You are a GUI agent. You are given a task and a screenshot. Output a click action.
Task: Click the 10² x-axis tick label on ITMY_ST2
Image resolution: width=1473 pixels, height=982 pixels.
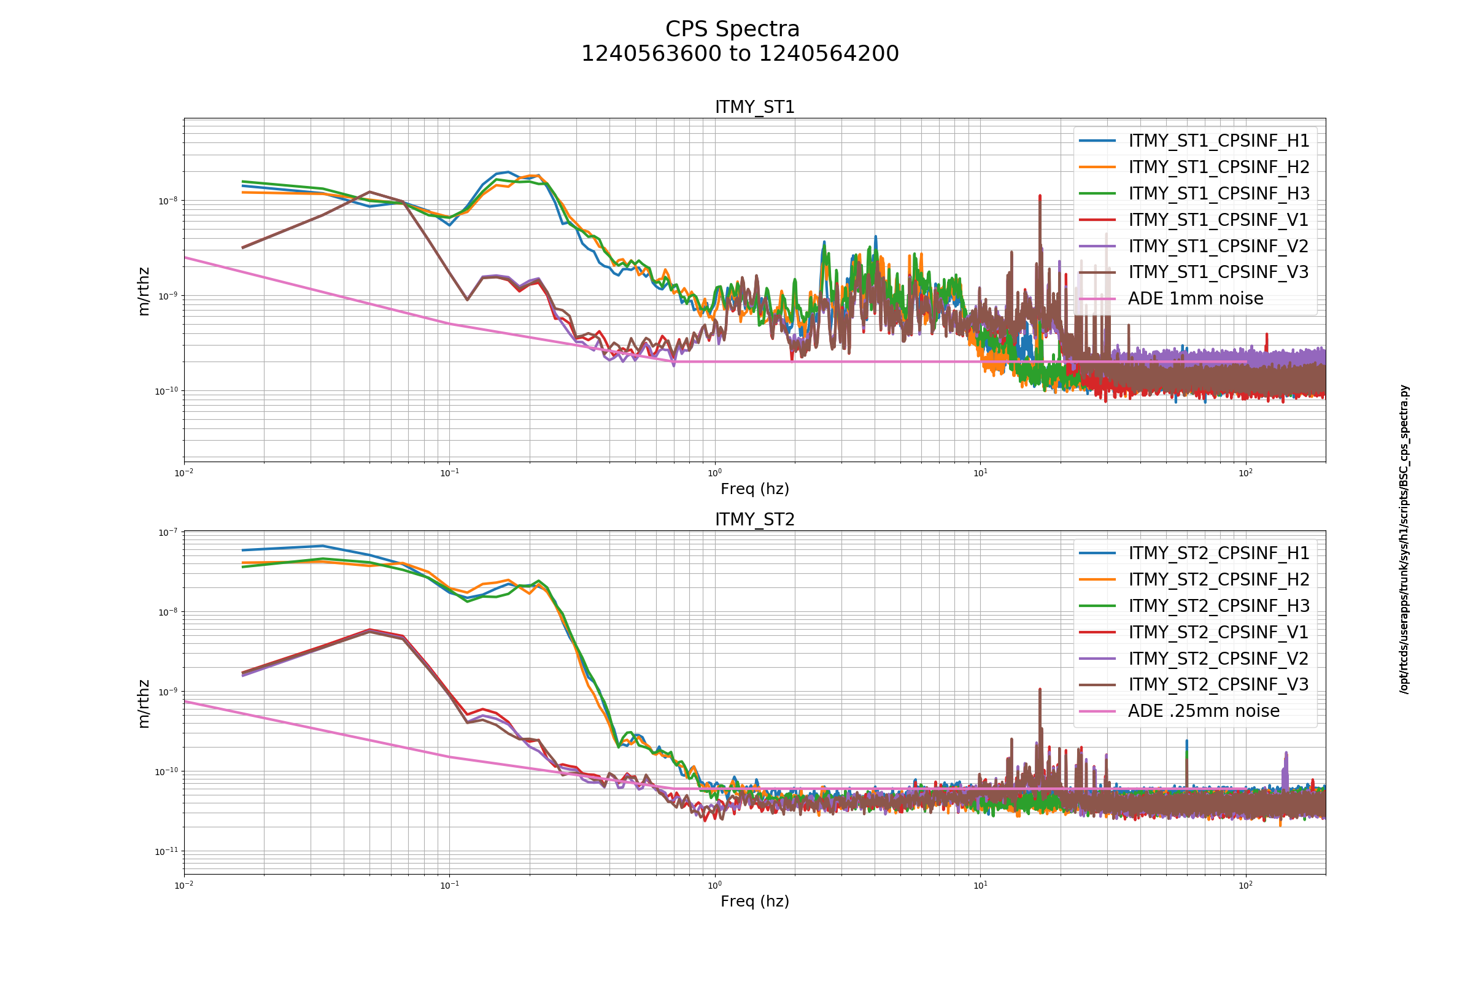pos(1246,885)
